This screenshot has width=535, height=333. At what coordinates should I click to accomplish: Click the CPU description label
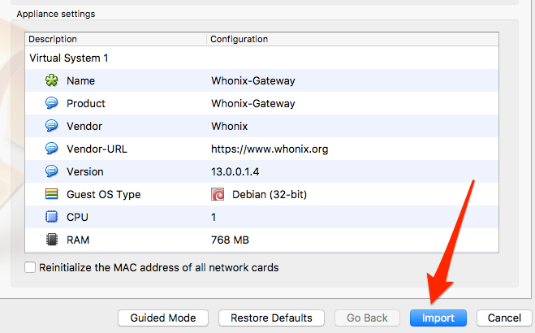pyautogui.click(x=77, y=217)
